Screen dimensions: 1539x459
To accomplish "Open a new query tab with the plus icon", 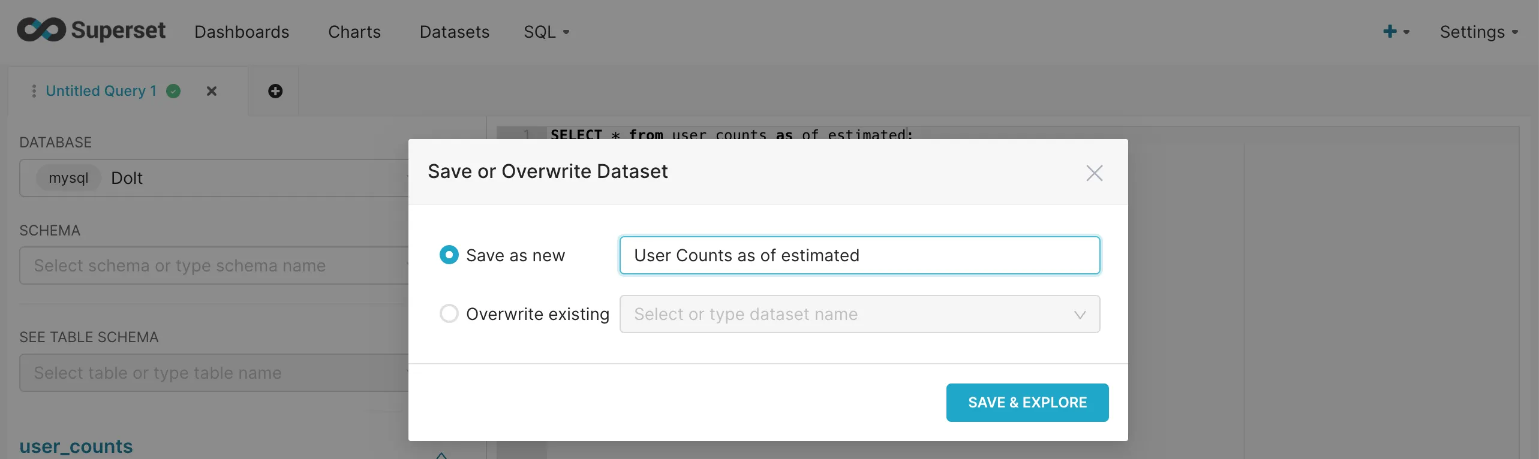I will pyautogui.click(x=275, y=91).
